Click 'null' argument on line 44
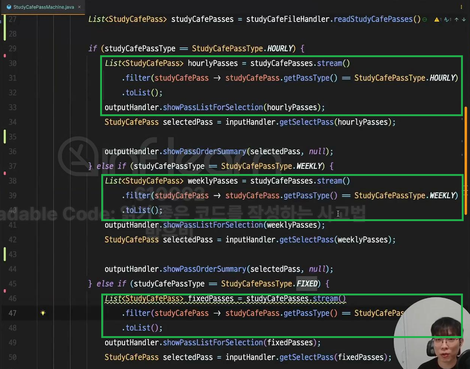The width and height of the screenshot is (470, 369). pyautogui.click(x=317, y=269)
